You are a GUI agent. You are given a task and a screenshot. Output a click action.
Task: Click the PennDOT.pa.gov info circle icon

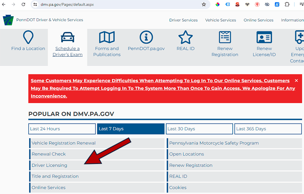coord(146,37)
